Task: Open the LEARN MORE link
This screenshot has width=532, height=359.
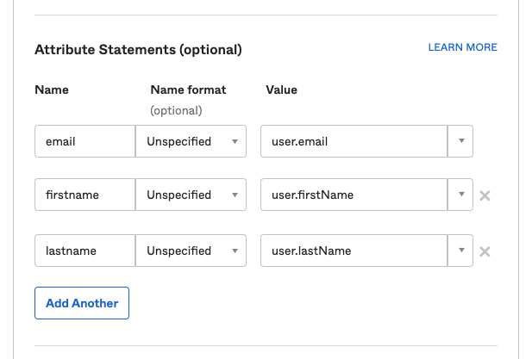Action: click(462, 47)
